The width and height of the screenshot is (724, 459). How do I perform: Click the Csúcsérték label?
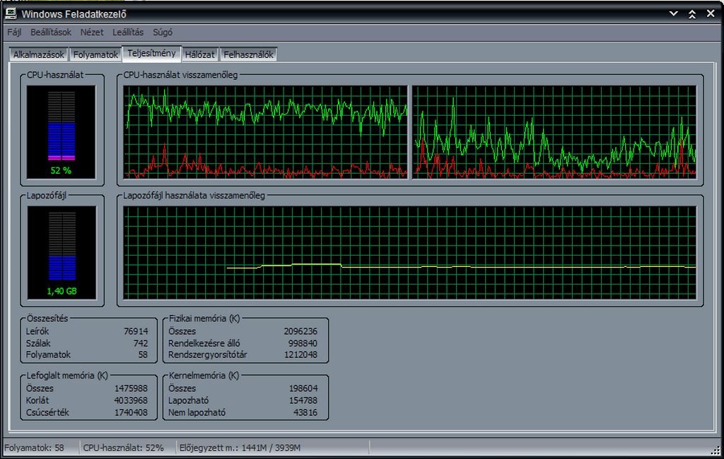click(x=47, y=412)
